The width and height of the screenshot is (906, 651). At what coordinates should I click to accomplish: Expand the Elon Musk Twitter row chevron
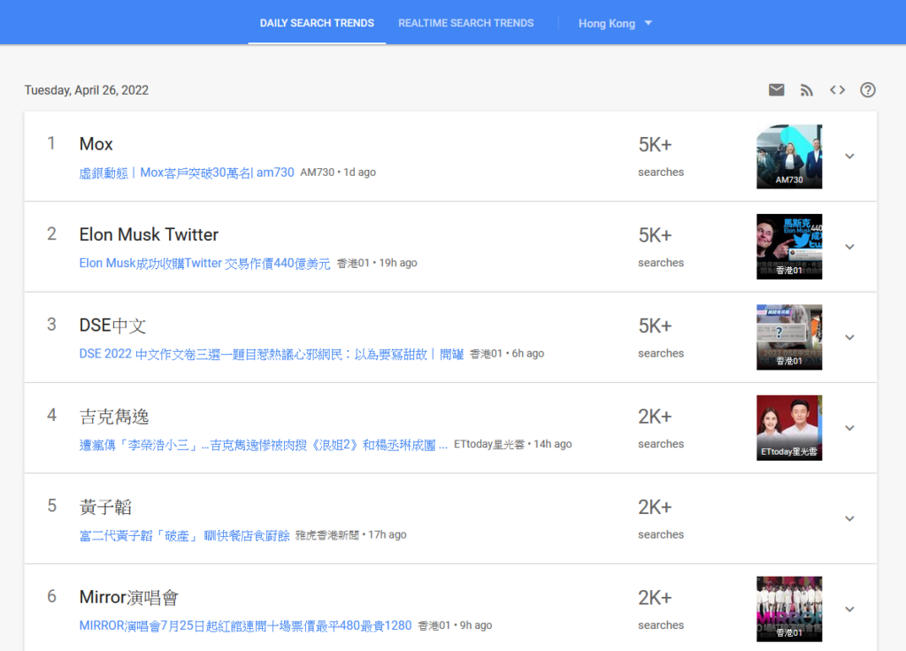849,247
